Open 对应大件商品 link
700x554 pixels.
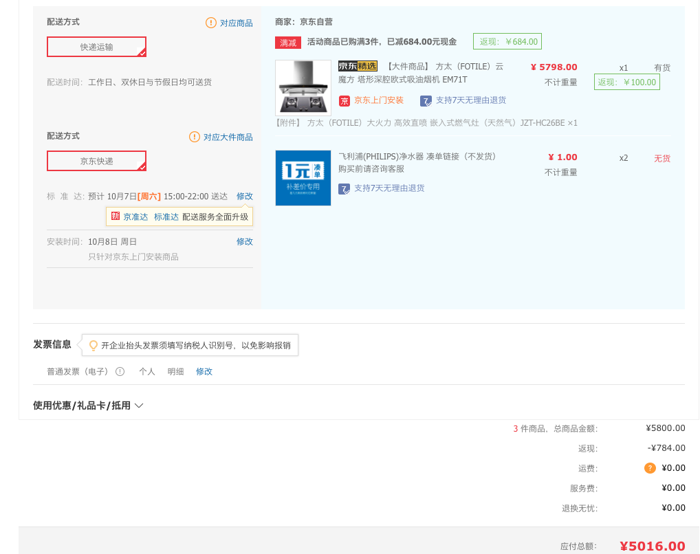click(228, 137)
